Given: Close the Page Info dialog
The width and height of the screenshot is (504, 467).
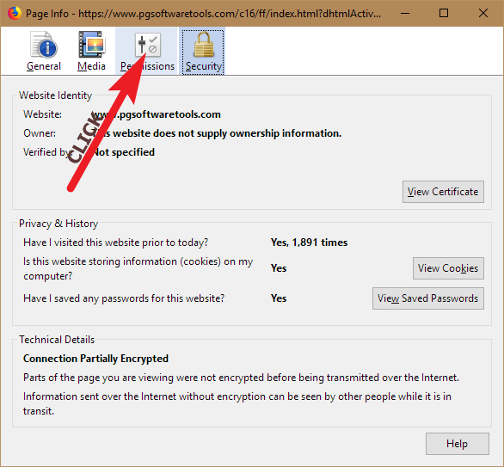Looking at the screenshot, I should [483, 13].
